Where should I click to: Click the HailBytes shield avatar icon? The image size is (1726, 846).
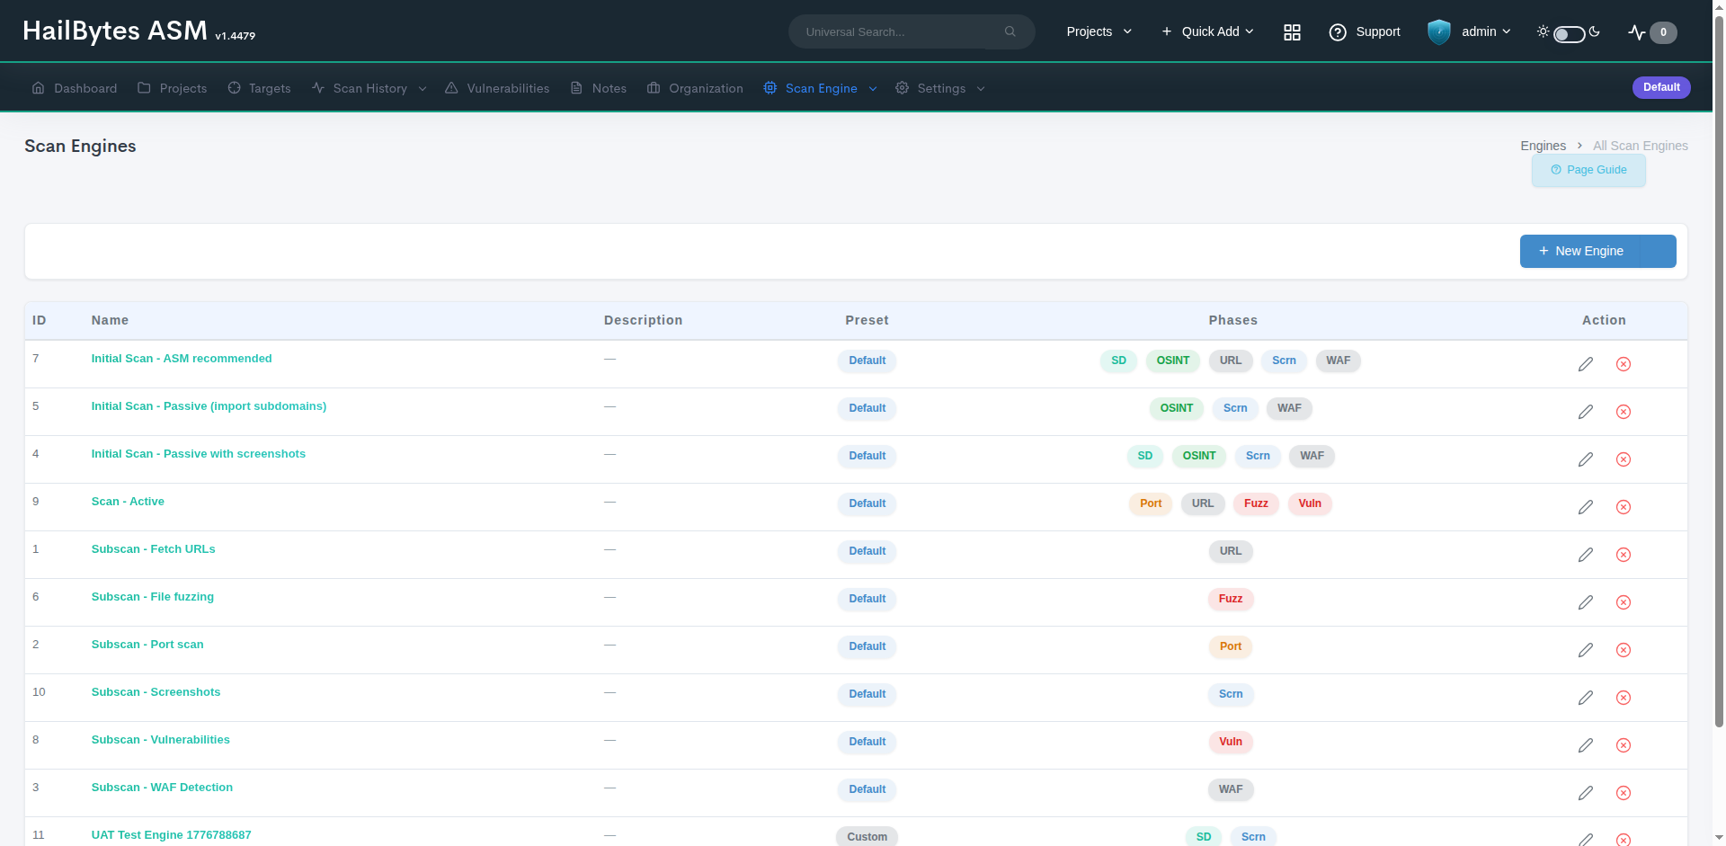click(x=1439, y=32)
